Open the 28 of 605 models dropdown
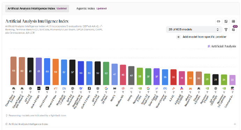Image resolution: width=241 pixels, height=130 pixels. (193, 29)
